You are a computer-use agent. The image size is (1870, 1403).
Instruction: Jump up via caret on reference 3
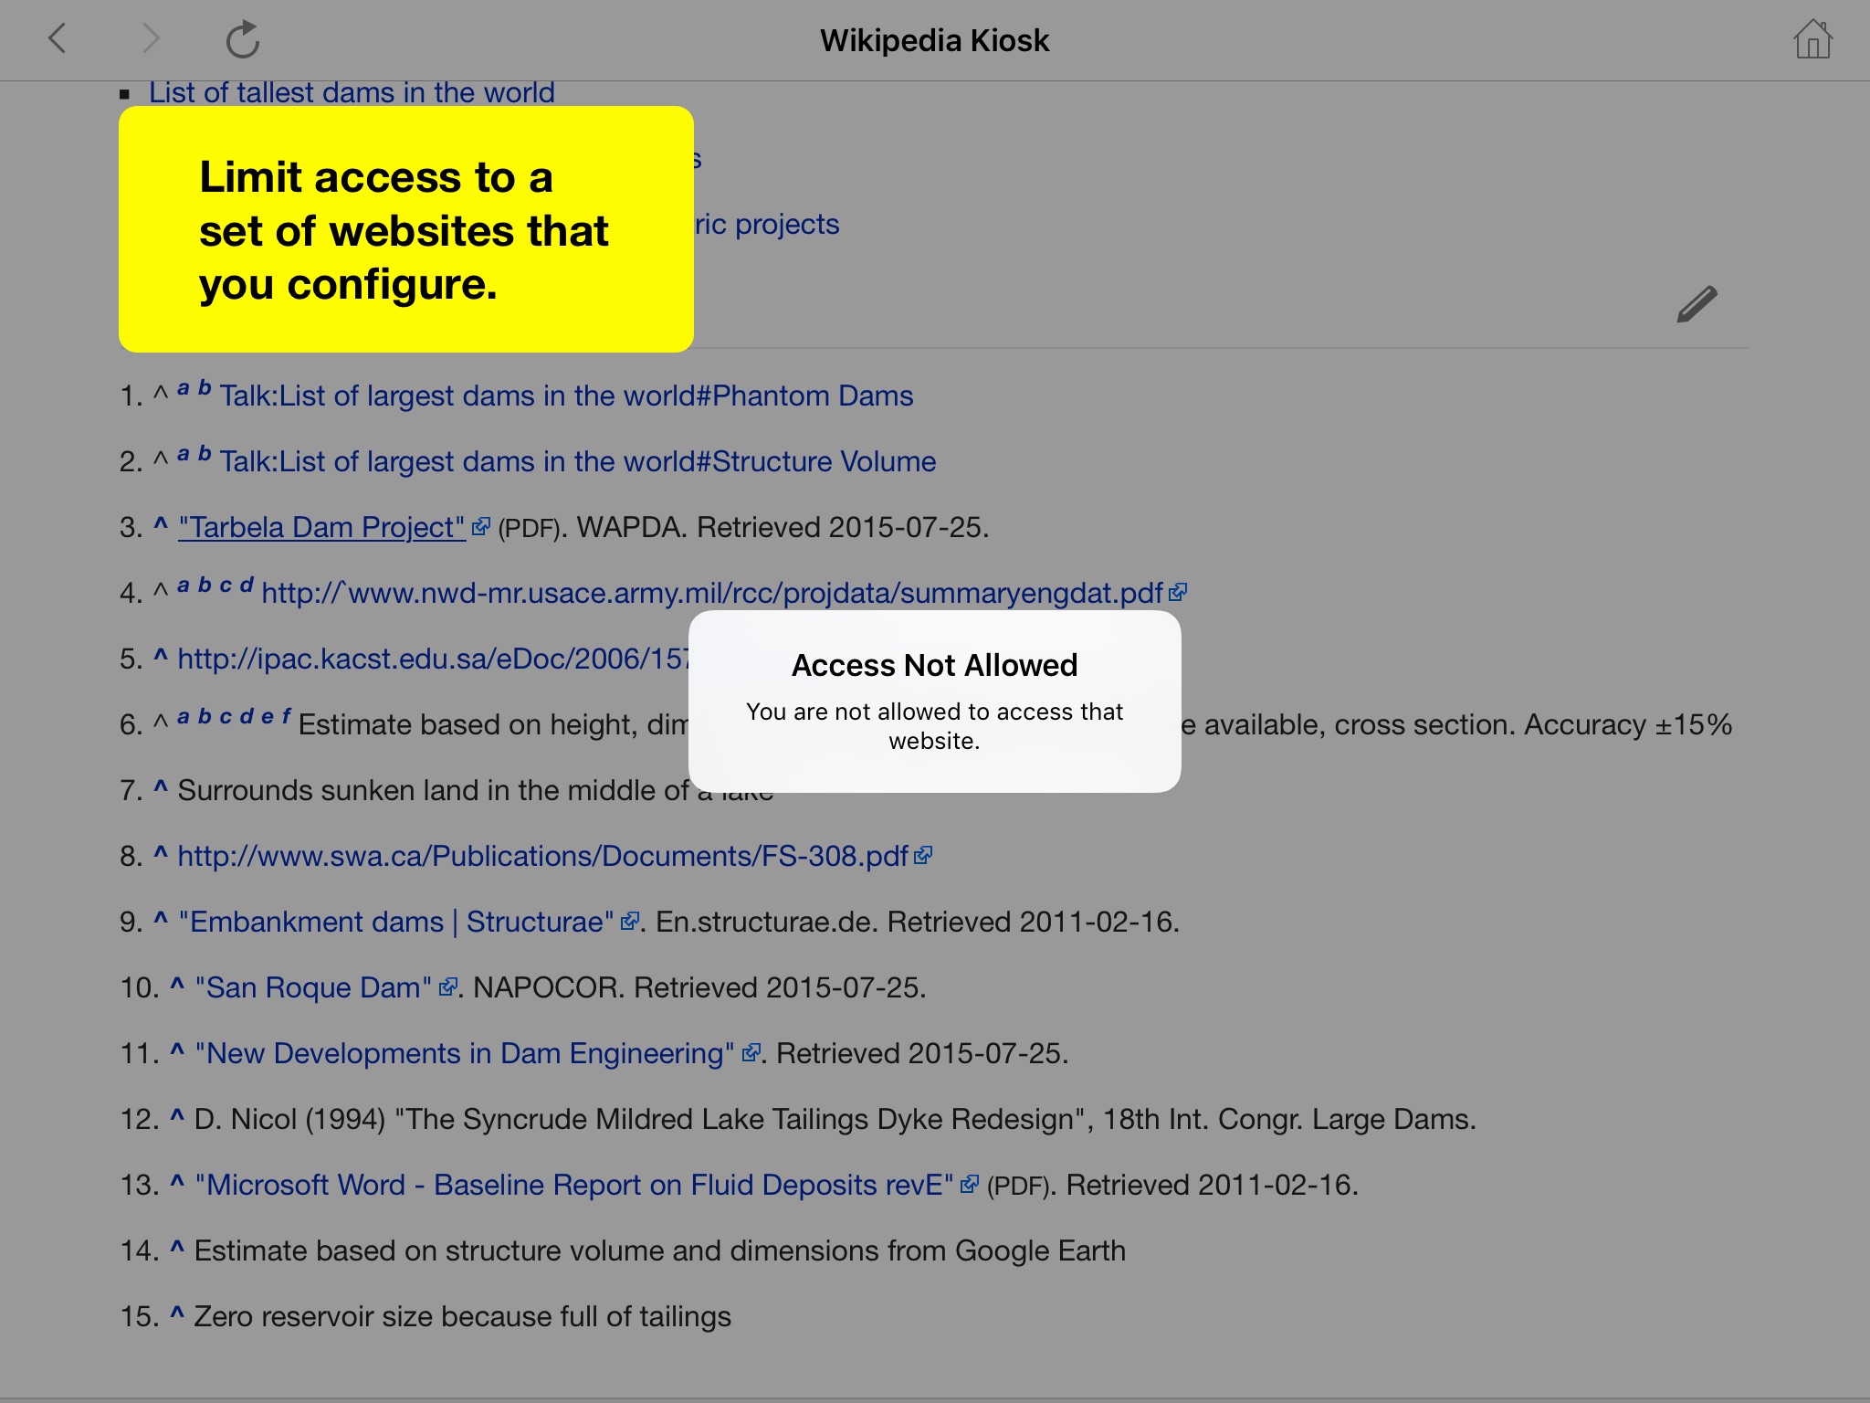click(x=161, y=524)
